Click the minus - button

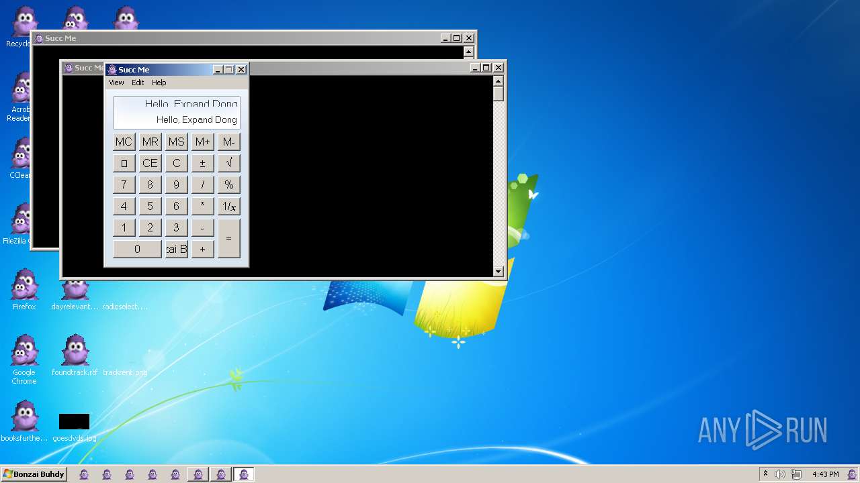[x=202, y=227]
